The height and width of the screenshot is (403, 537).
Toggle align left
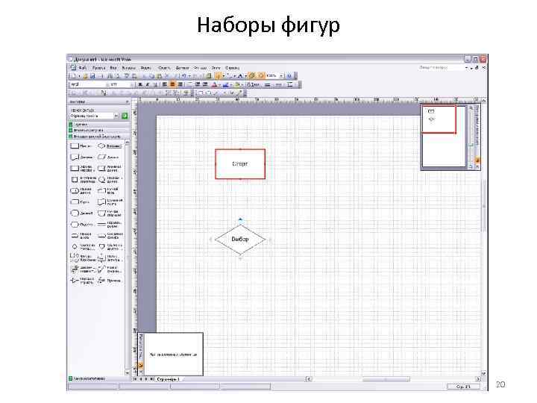(x=164, y=84)
